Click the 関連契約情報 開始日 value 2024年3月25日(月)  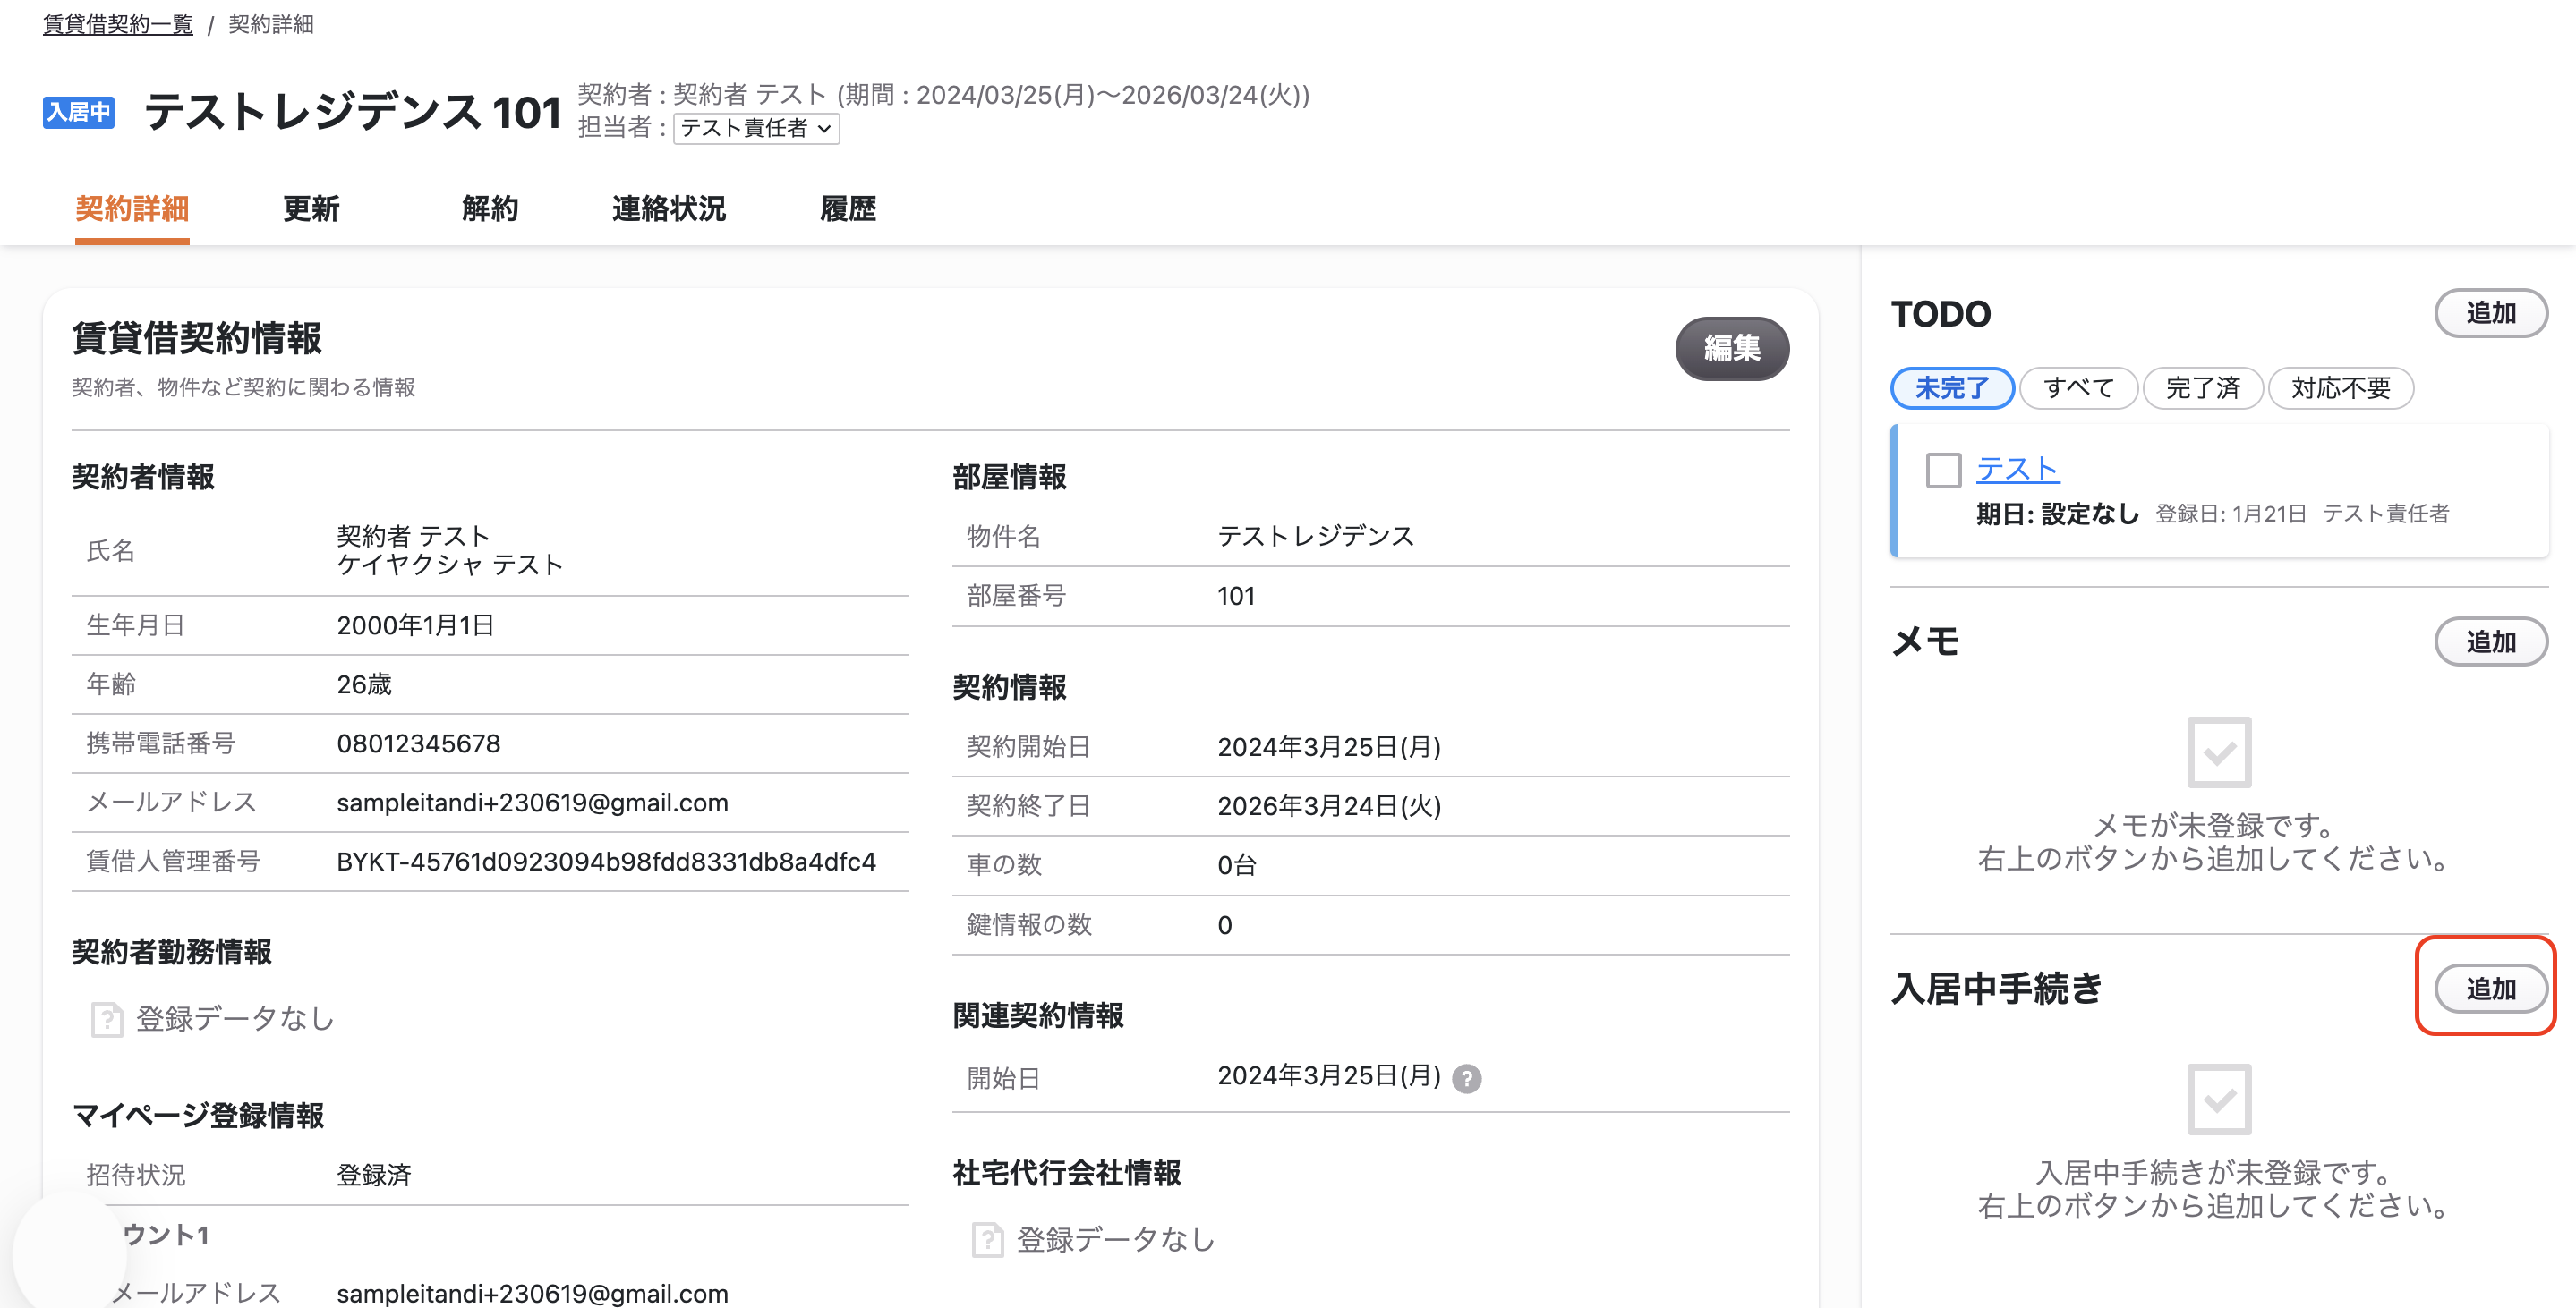(1329, 1076)
